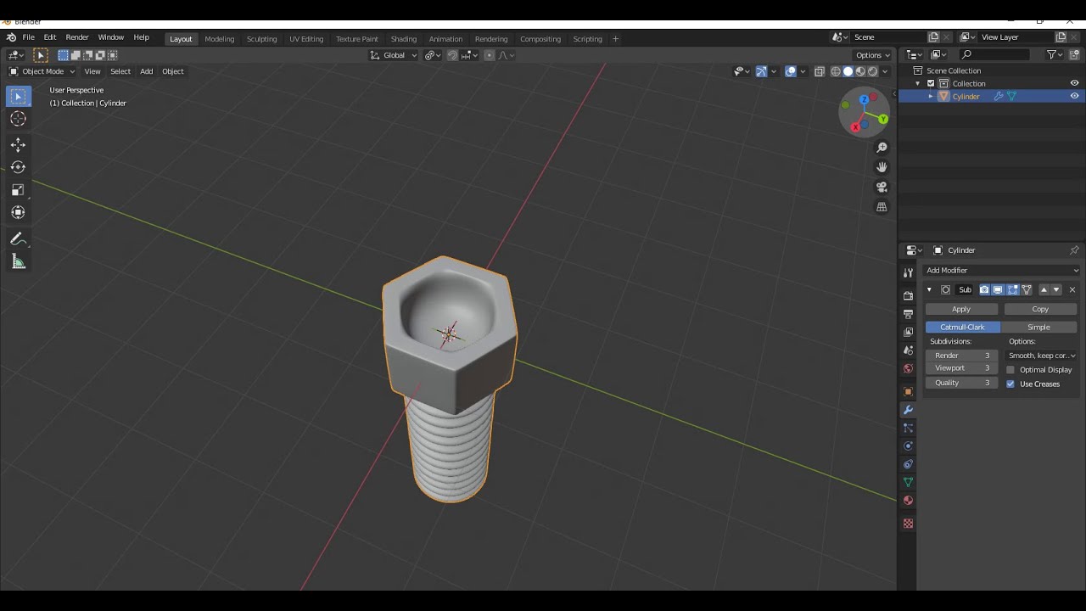Screen dimensions: 1086x611
Task: Switch to the UV Editing workspace tab
Action: coord(306,39)
